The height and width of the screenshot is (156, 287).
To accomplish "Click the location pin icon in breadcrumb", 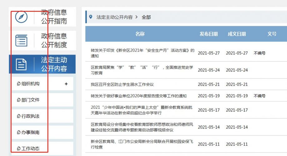I will [91, 17].
